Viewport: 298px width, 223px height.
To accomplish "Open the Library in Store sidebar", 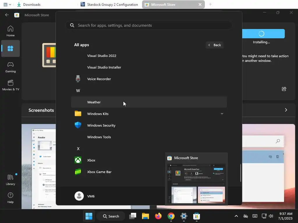I will (x=10, y=180).
